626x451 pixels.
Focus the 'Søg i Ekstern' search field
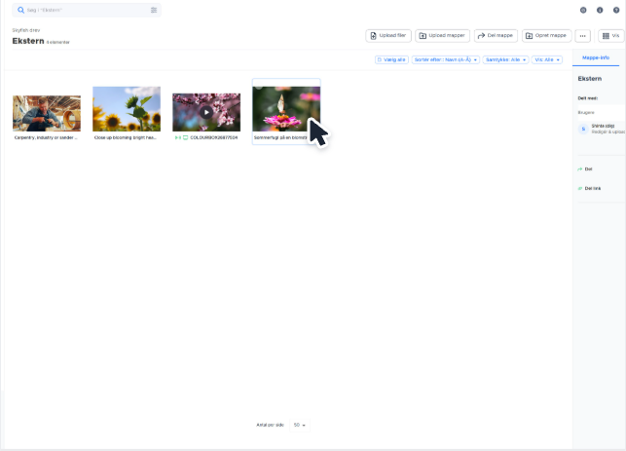point(87,10)
